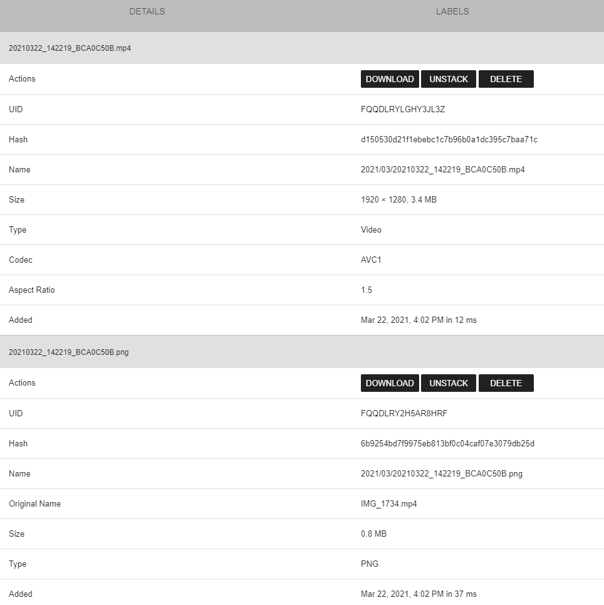Click the aspect ratio value 1.5

point(367,290)
